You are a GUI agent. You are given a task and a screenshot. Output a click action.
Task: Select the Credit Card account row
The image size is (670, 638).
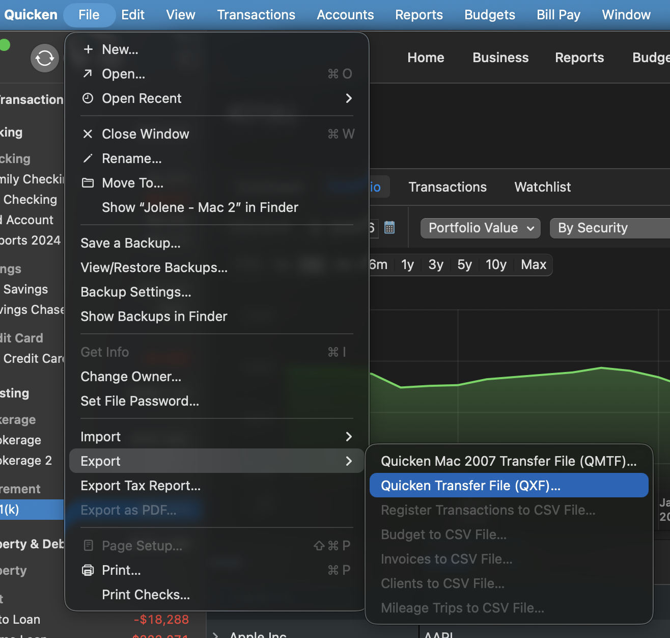point(32,359)
